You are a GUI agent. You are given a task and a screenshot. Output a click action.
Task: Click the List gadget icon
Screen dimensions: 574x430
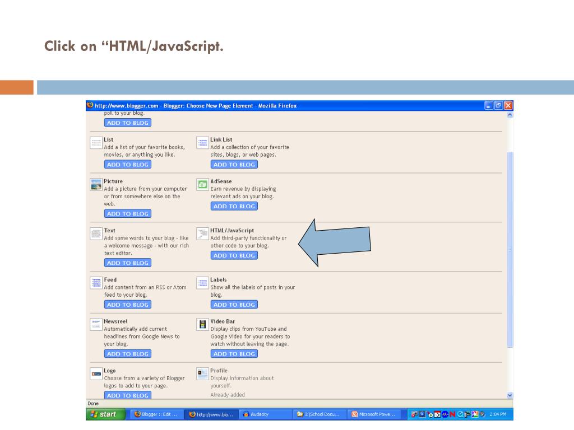96,143
